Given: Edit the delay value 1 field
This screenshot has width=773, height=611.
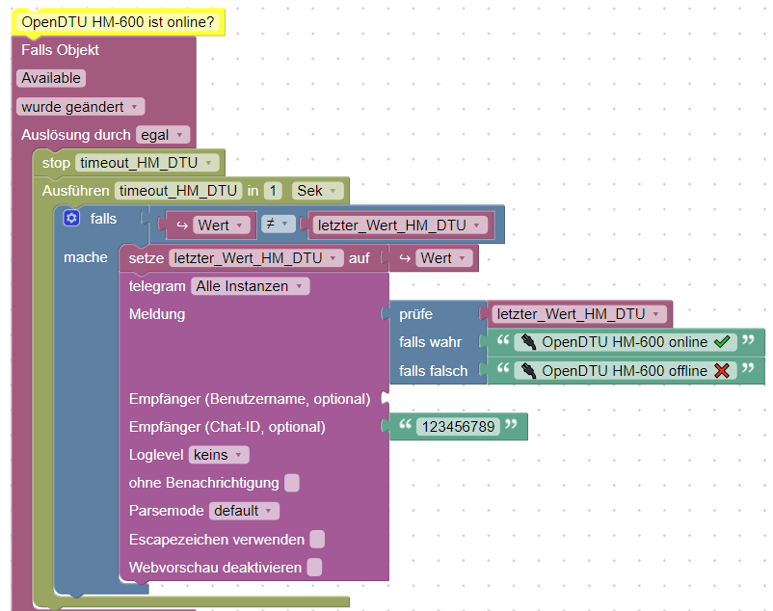Looking at the screenshot, I should click(x=273, y=191).
